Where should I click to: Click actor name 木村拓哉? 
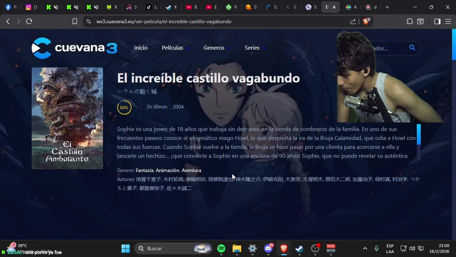(173, 179)
